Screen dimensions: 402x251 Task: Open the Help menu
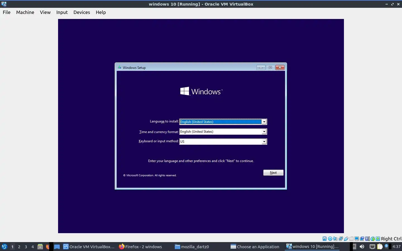pos(101,12)
